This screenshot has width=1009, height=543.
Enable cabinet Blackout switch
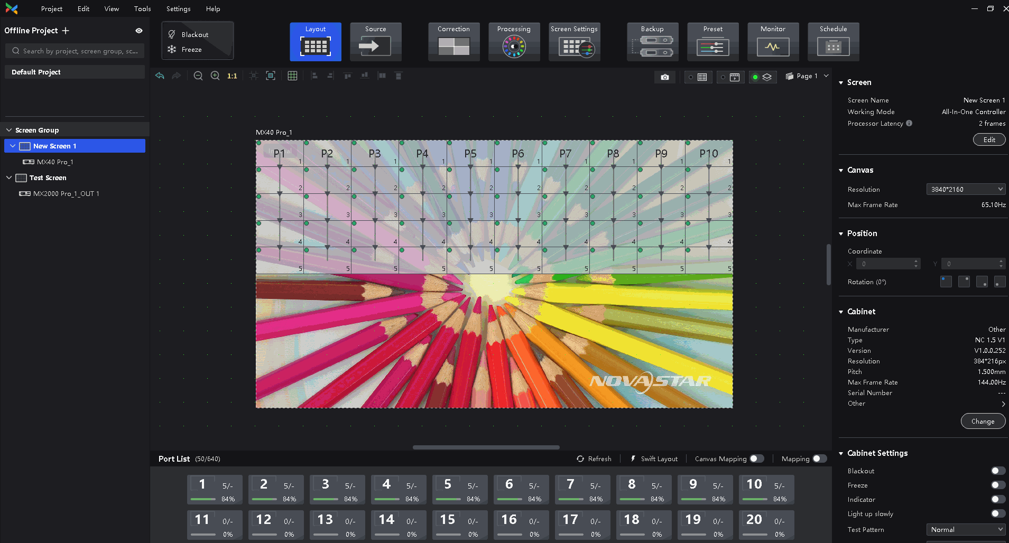pos(998,471)
